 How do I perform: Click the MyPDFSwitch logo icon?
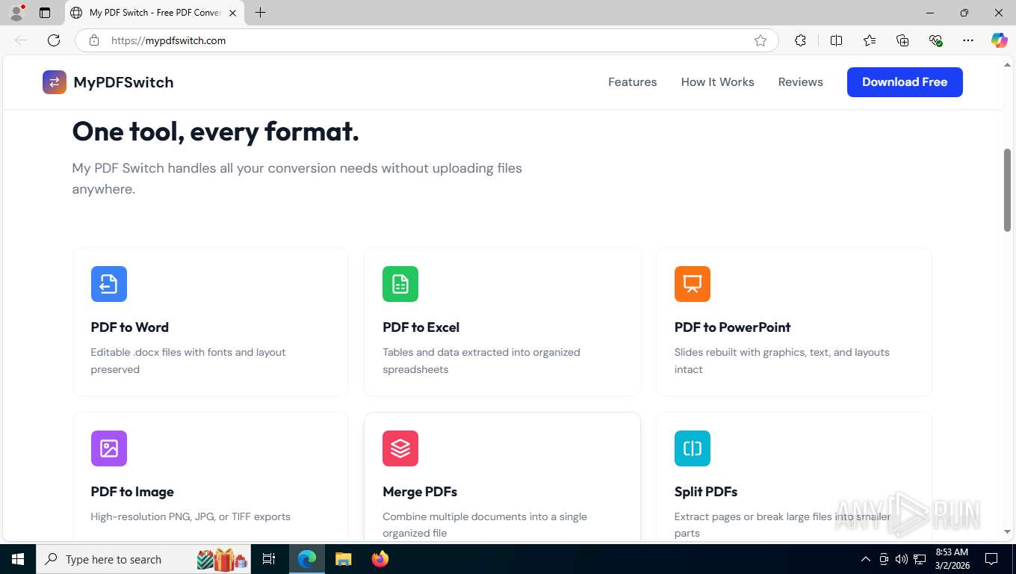click(55, 82)
